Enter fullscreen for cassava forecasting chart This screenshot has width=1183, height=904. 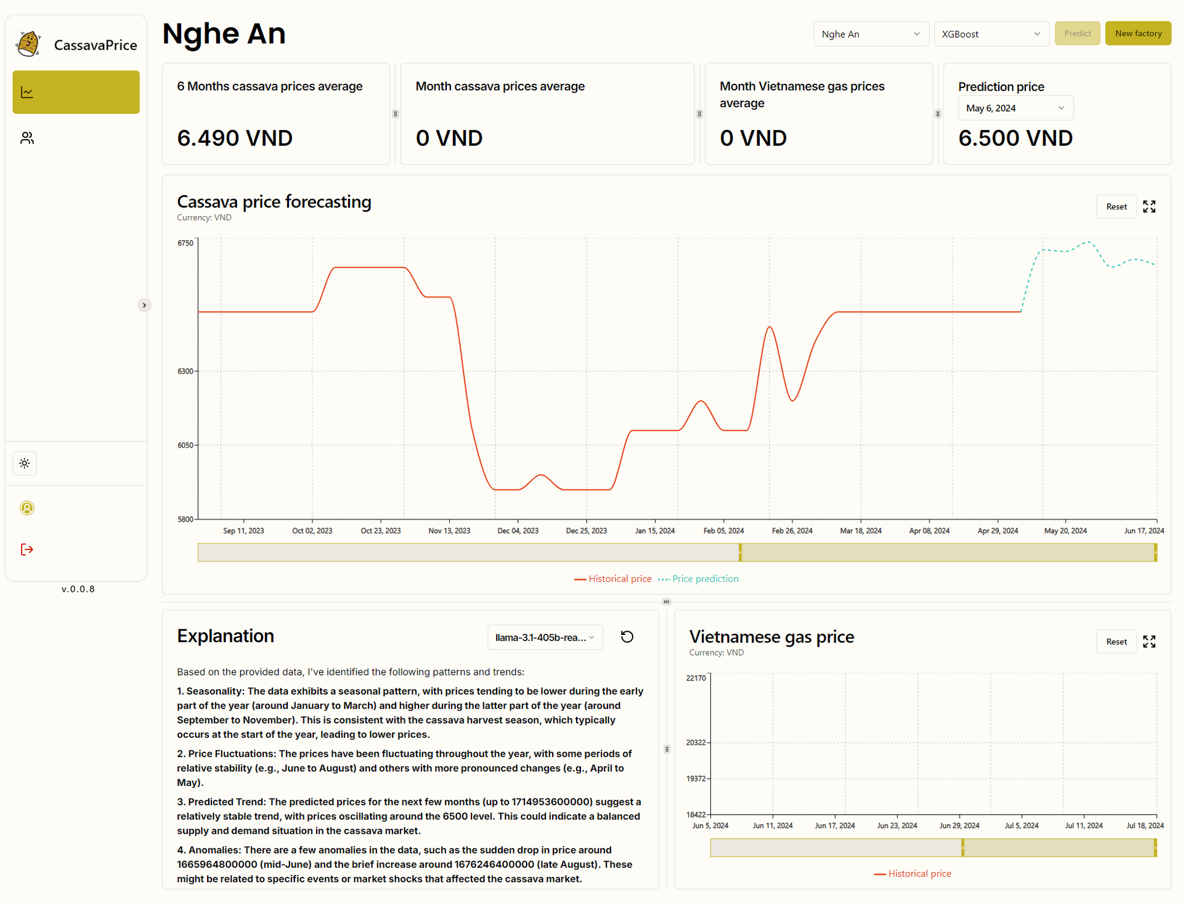point(1149,207)
